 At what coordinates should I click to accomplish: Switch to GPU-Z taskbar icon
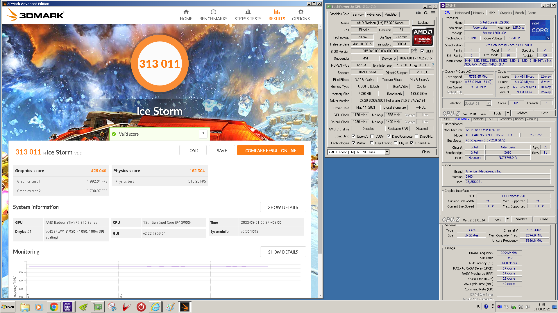[98, 307]
